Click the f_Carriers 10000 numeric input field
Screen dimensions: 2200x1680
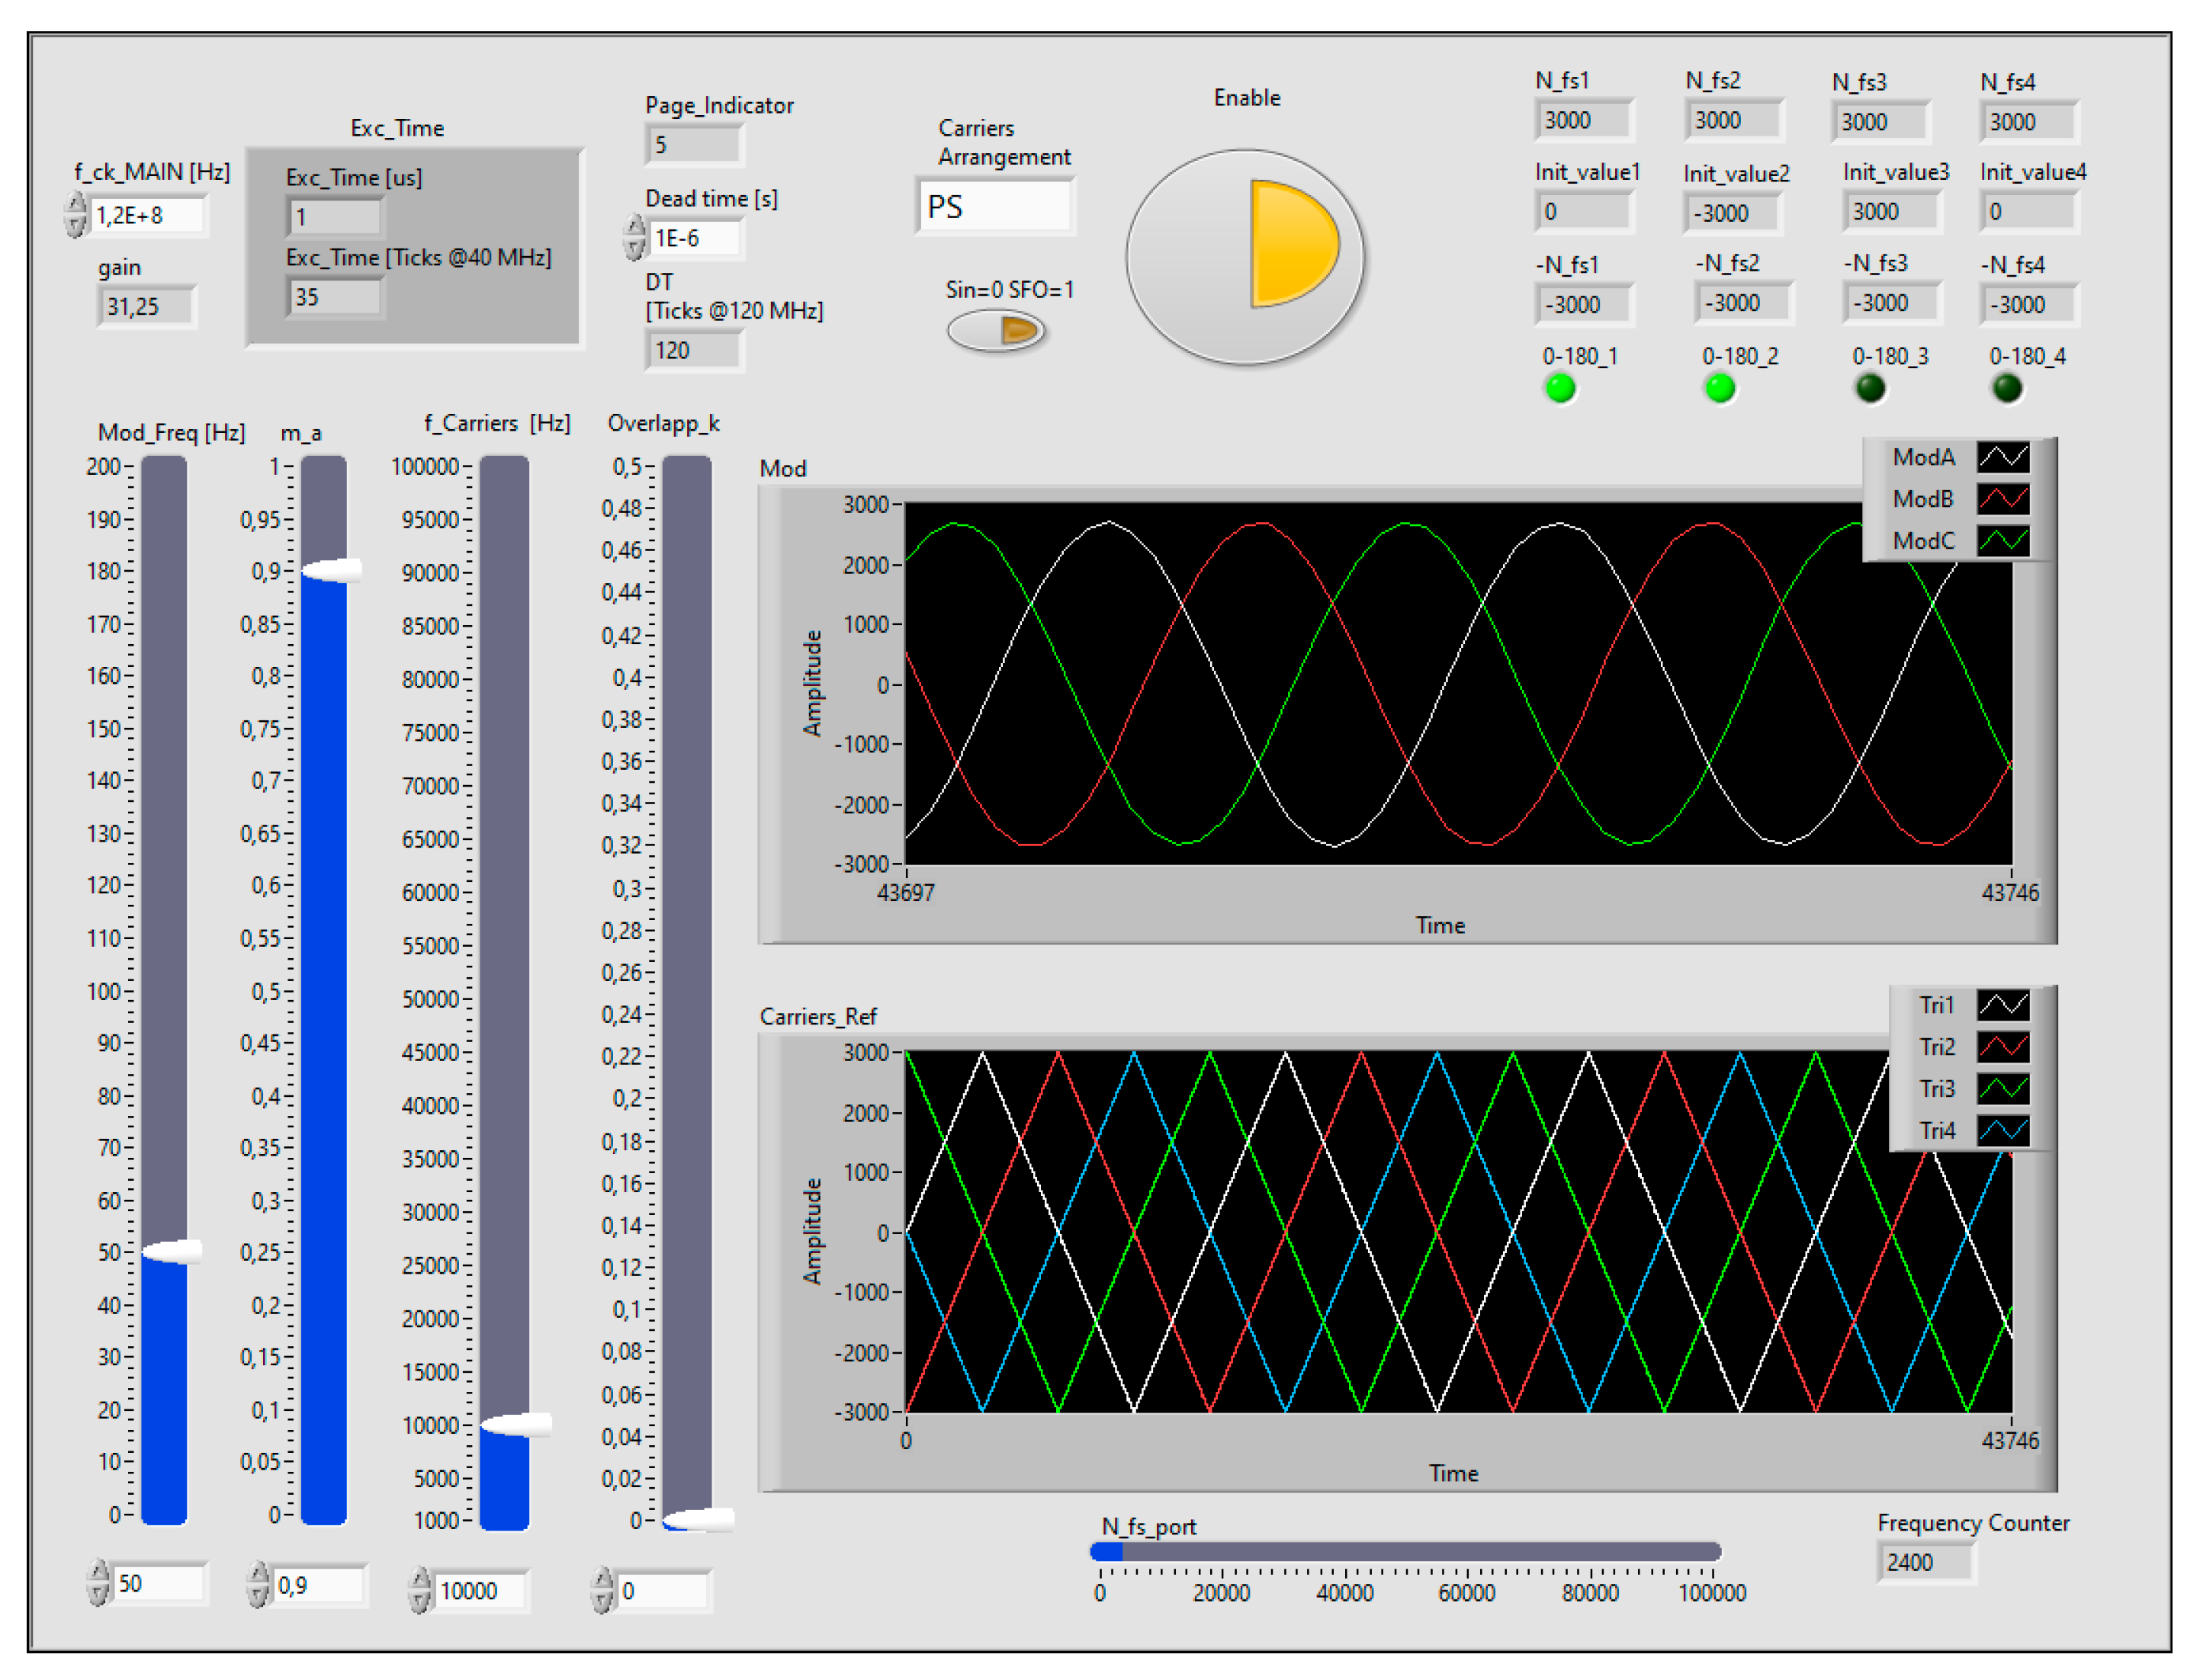coord(480,1590)
